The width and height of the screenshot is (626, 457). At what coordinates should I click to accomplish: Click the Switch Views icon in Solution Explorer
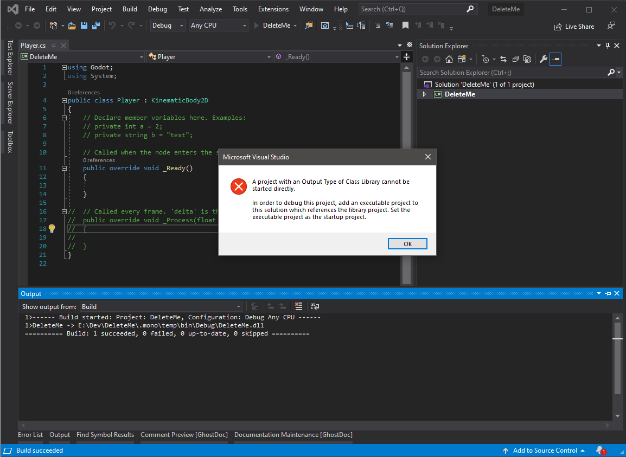(462, 60)
